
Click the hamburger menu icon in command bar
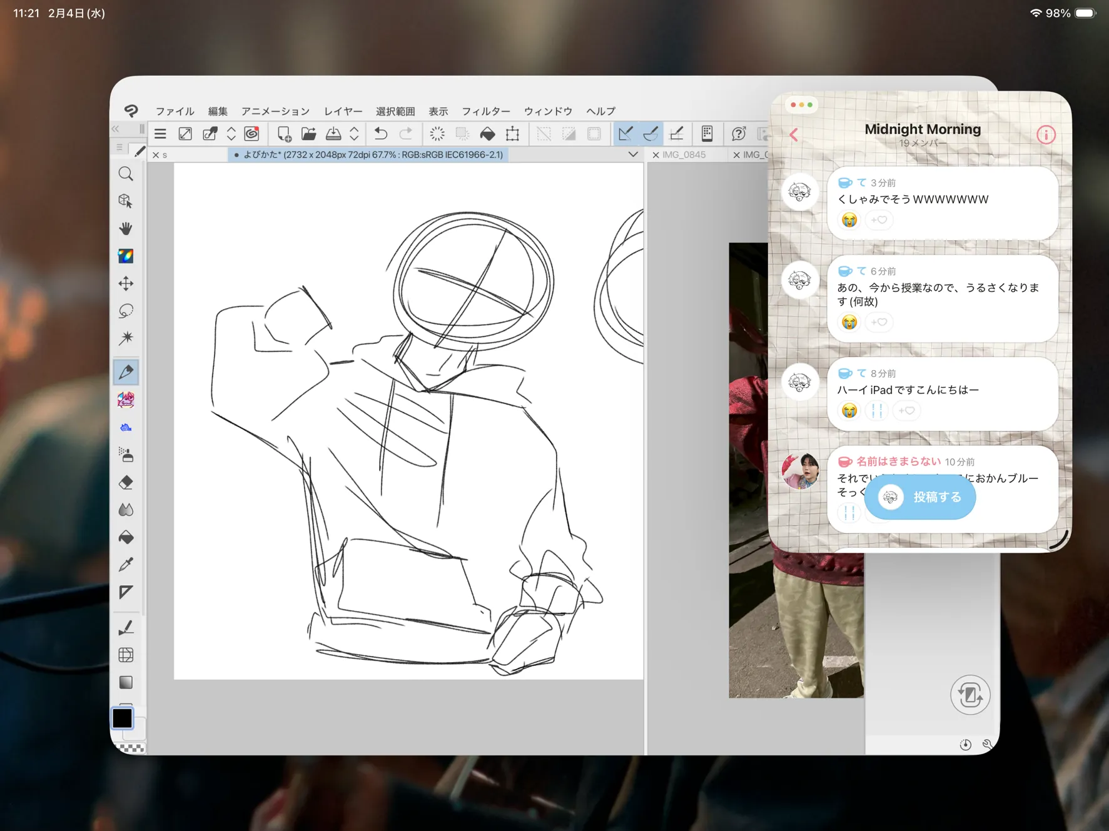click(160, 133)
